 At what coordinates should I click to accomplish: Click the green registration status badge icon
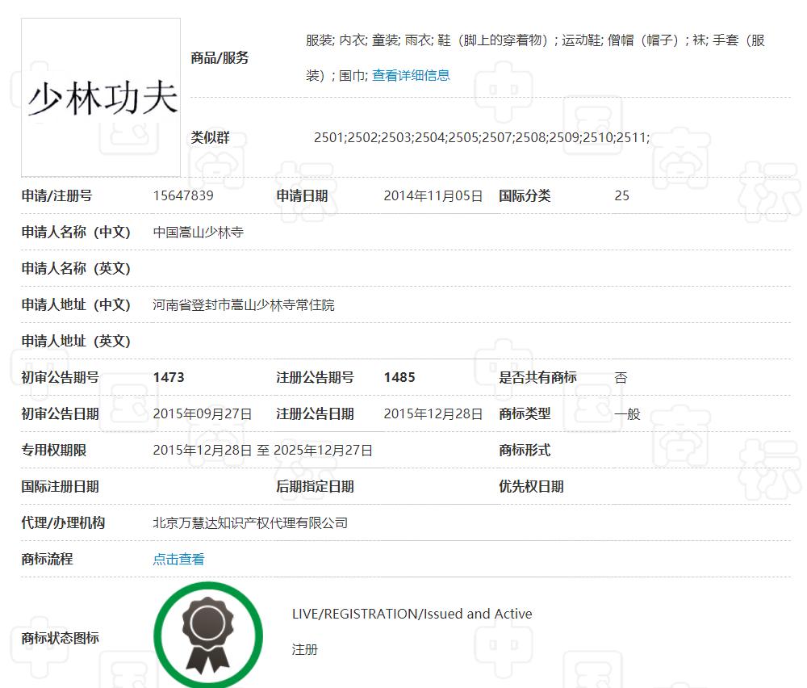[208, 635]
